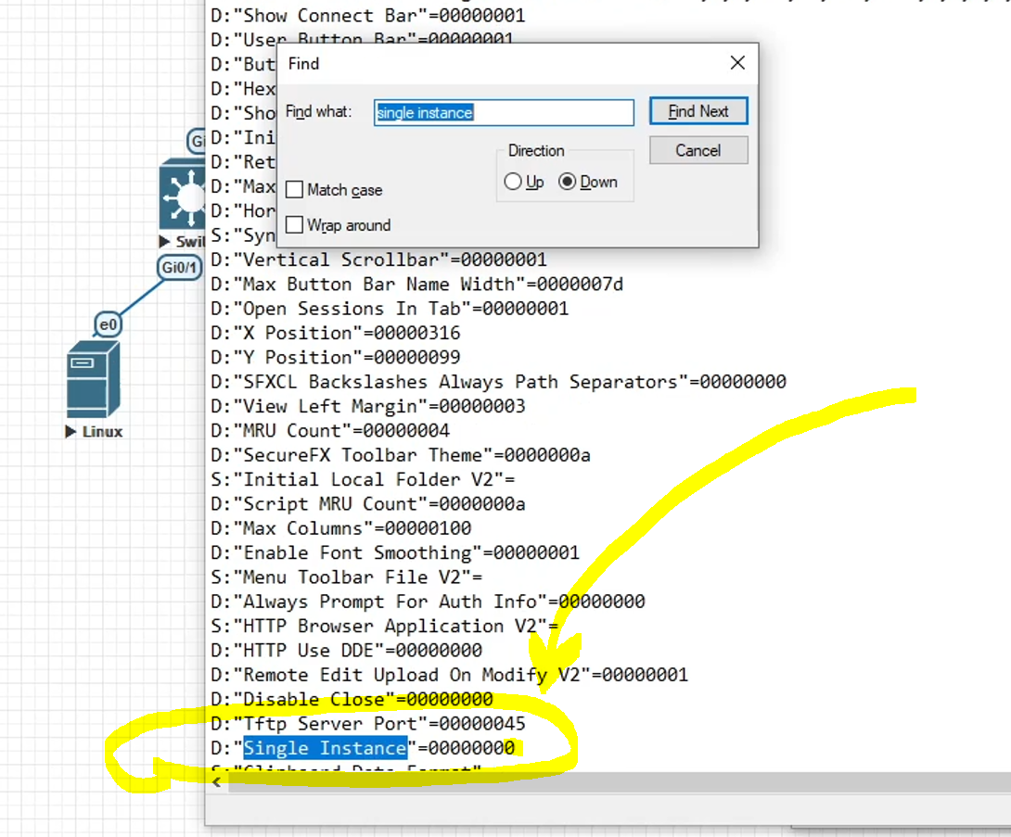Enable Match case
1011x837 pixels.
coord(294,190)
